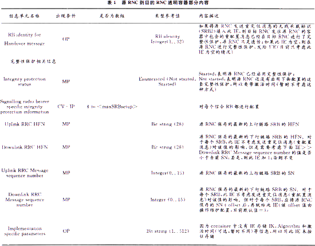Click the 'Enumerated (Not started, Started)' cell

[x=167, y=81]
